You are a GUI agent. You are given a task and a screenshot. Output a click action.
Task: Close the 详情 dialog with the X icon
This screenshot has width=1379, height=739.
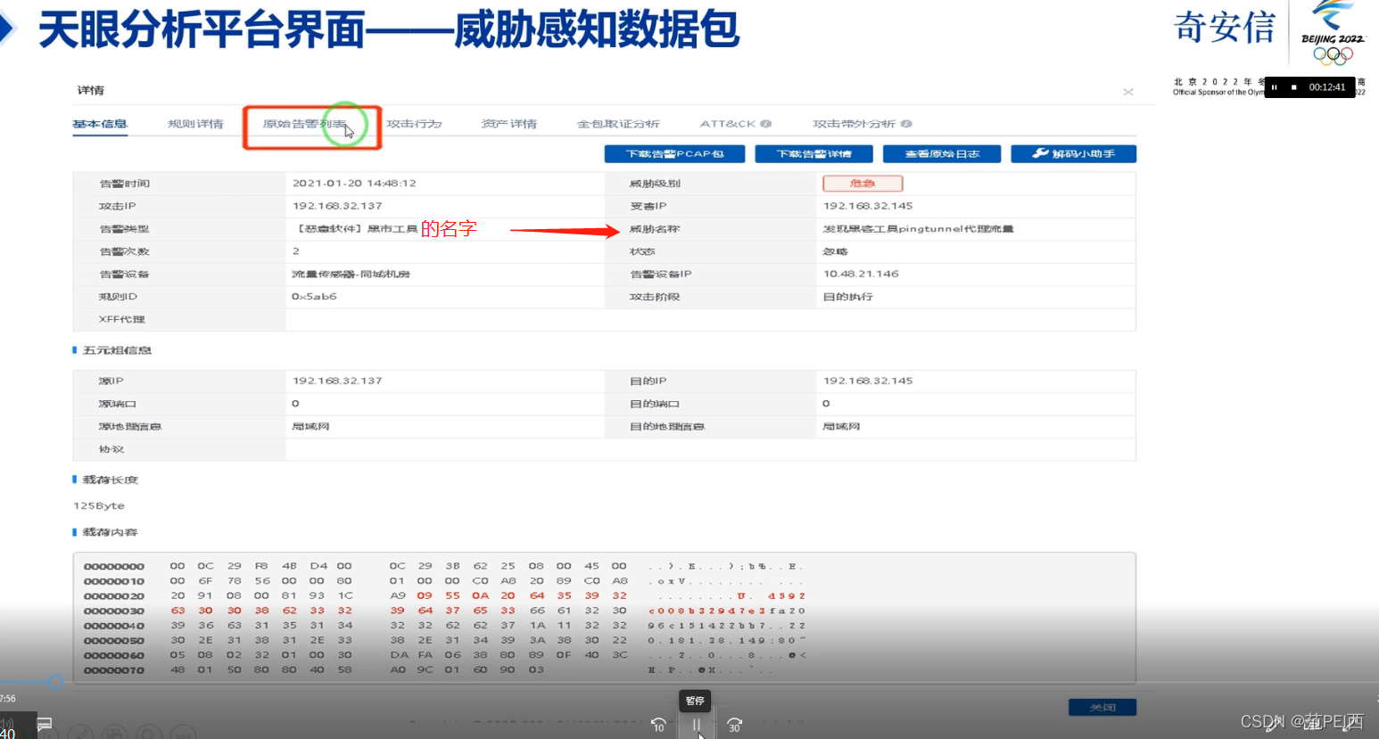[1128, 92]
